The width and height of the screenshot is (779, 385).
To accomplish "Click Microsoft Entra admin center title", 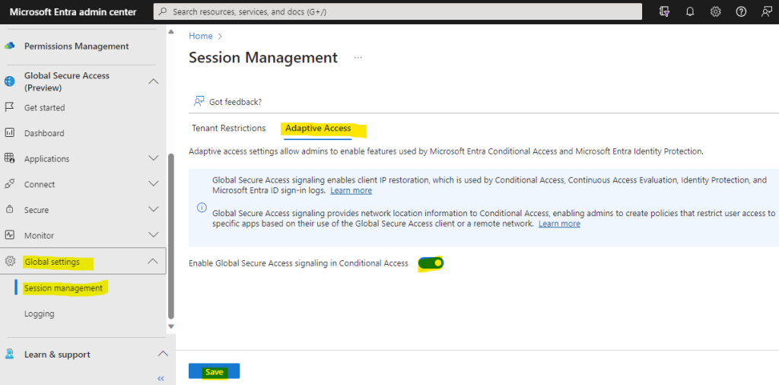I will 73,12.
